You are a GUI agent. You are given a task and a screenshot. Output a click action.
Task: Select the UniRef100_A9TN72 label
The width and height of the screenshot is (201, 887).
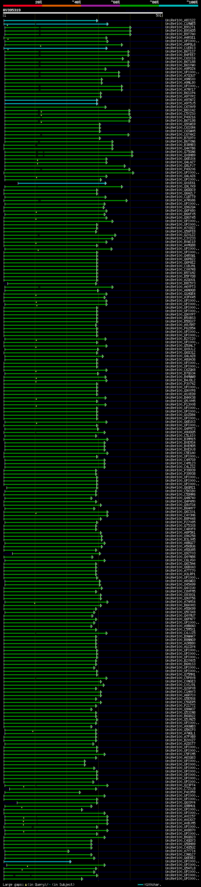180,100
